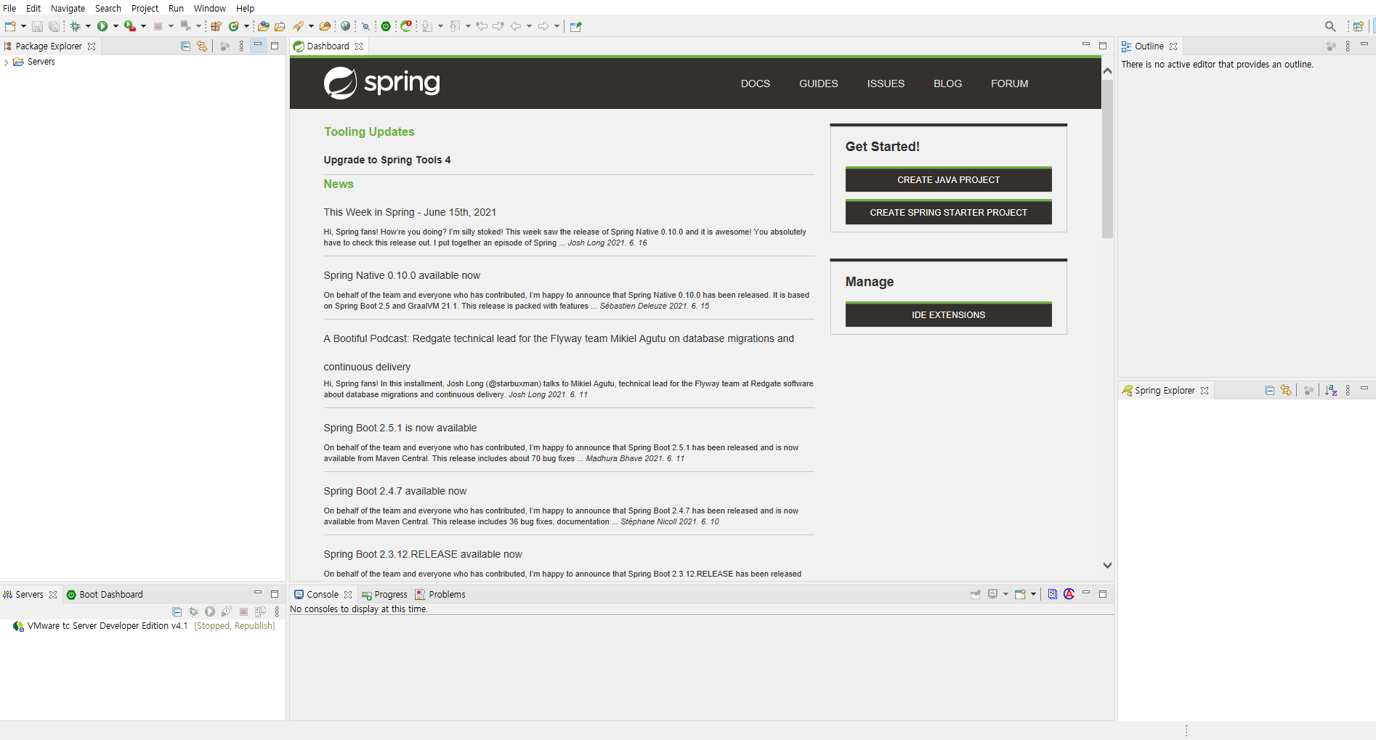Switch to the Boot Dashboard tab

tap(105, 594)
